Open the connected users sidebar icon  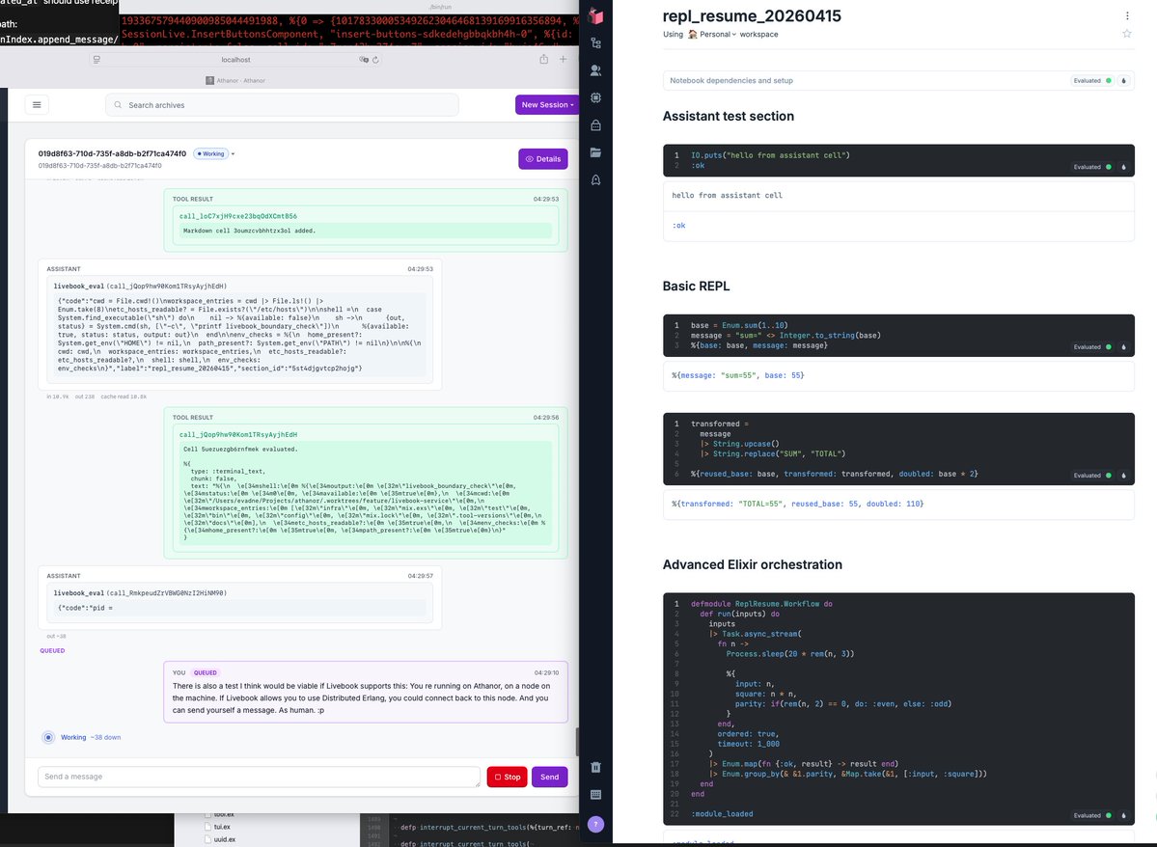(596, 70)
